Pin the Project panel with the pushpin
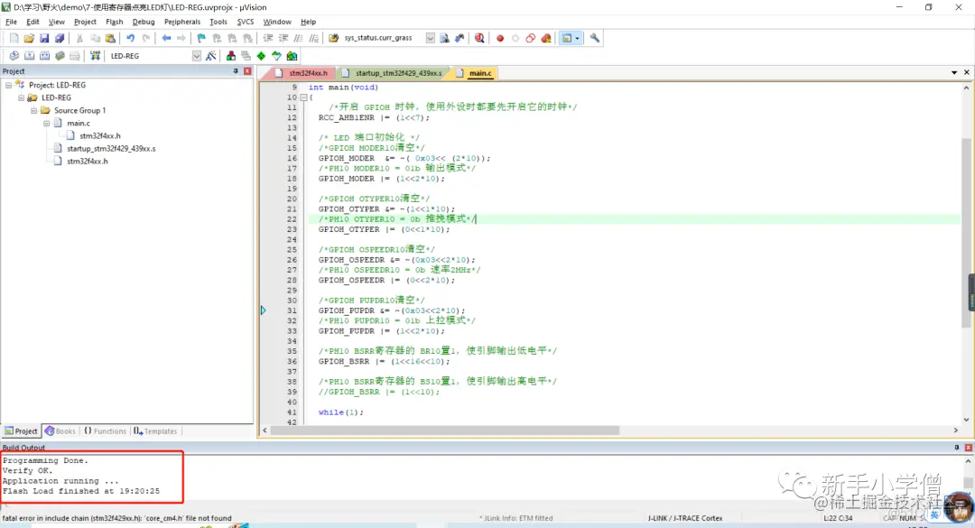 (x=236, y=71)
